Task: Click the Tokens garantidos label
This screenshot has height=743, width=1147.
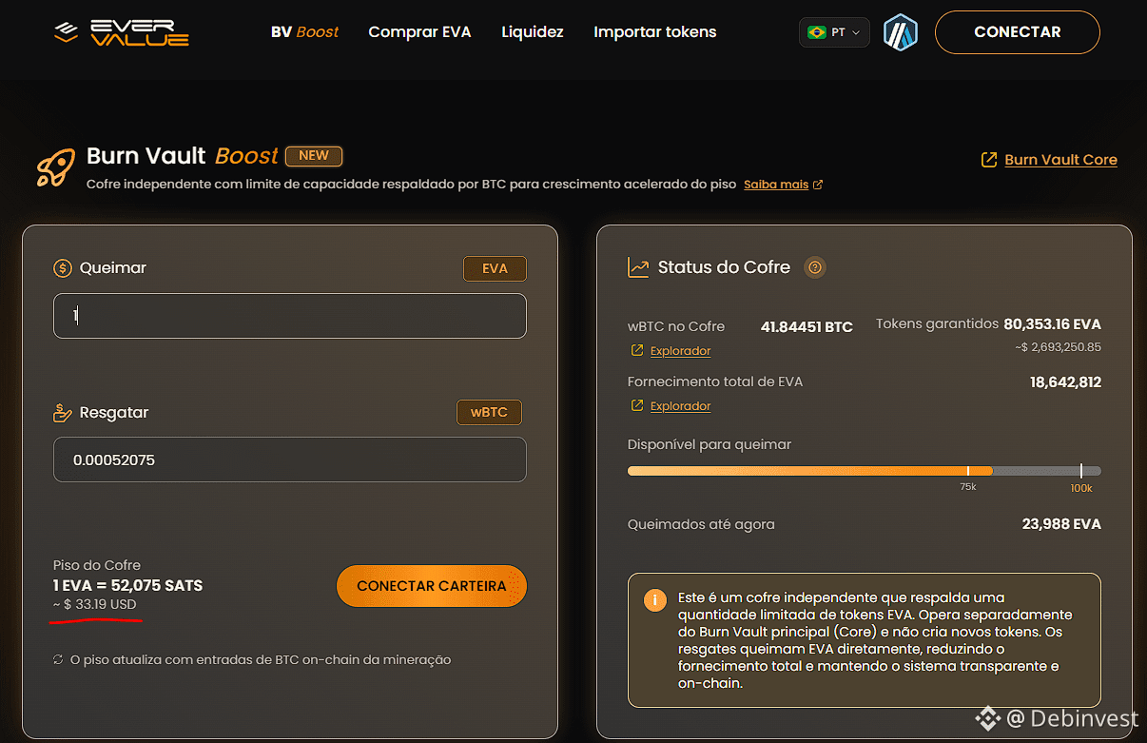Action: click(937, 324)
